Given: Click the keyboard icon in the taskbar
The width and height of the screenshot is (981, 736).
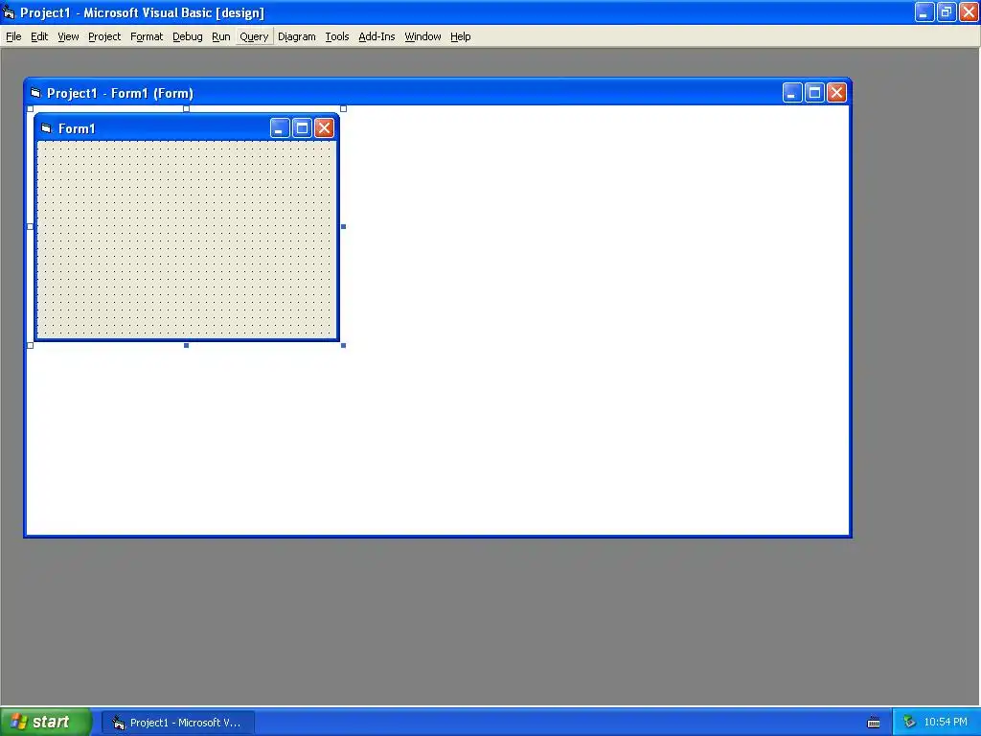Looking at the screenshot, I should click(874, 723).
